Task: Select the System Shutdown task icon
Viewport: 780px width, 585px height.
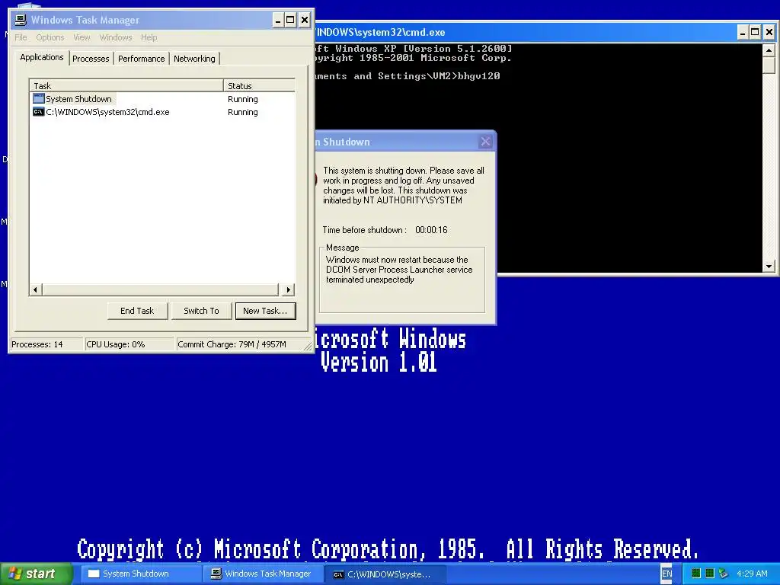Action: point(38,98)
